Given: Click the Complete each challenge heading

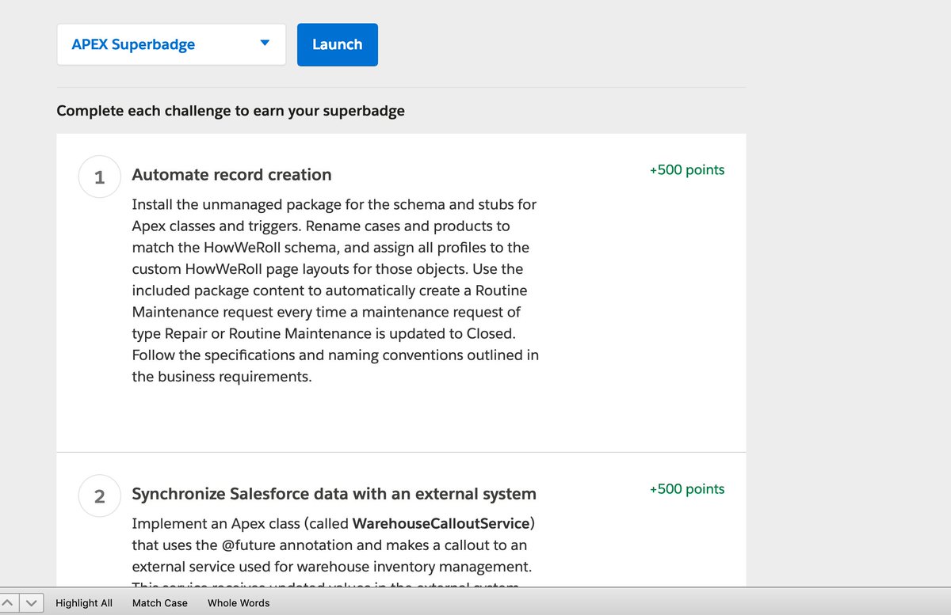Looking at the screenshot, I should click(x=231, y=111).
